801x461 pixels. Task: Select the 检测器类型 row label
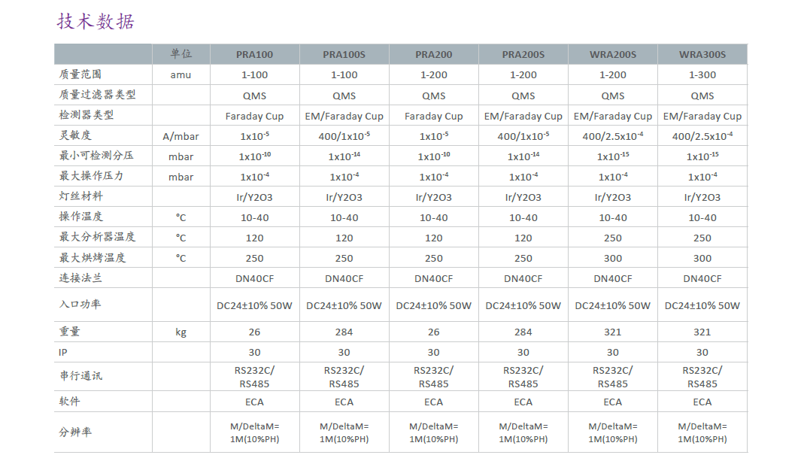pyautogui.click(x=86, y=115)
